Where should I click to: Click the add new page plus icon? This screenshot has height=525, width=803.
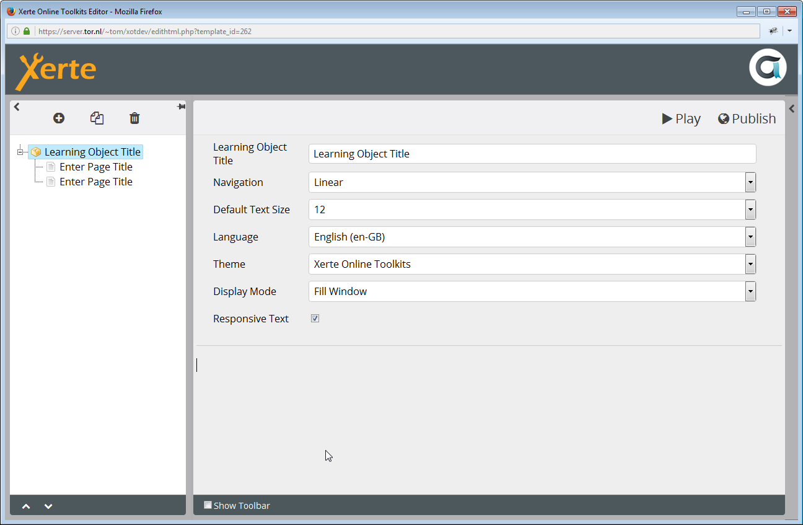pyautogui.click(x=59, y=118)
